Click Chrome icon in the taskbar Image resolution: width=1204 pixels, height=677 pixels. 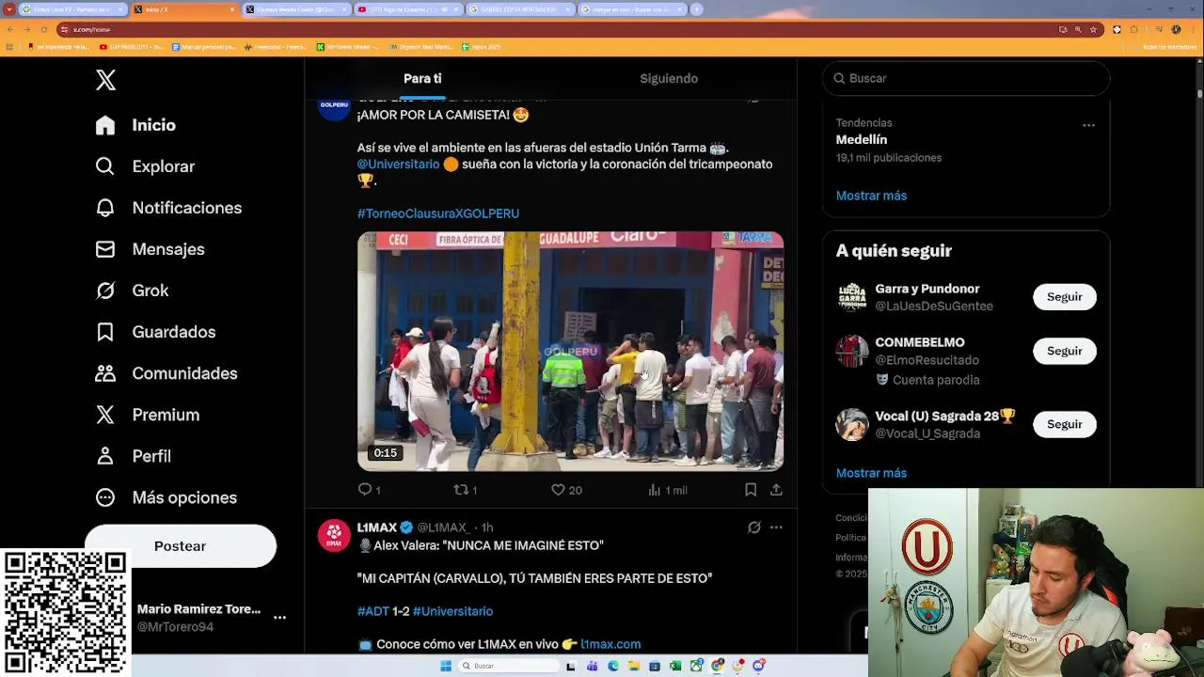[x=717, y=666]
